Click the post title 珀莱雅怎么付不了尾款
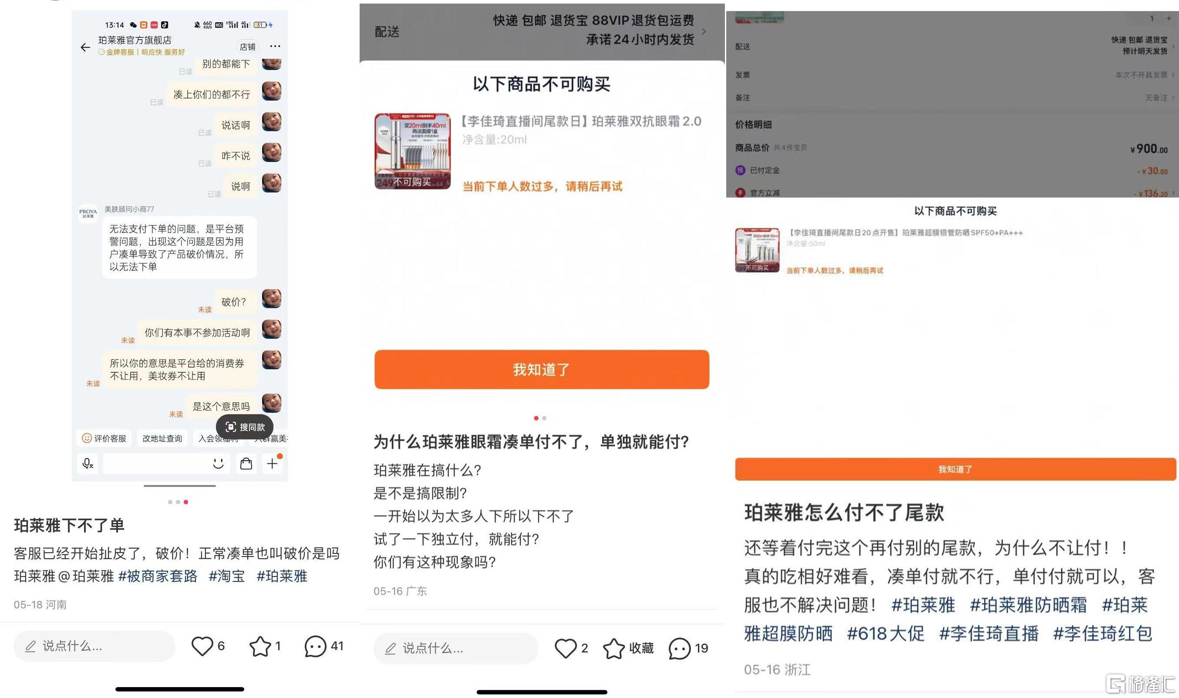This screenshot has width=1179, height=698. (844, 513)
